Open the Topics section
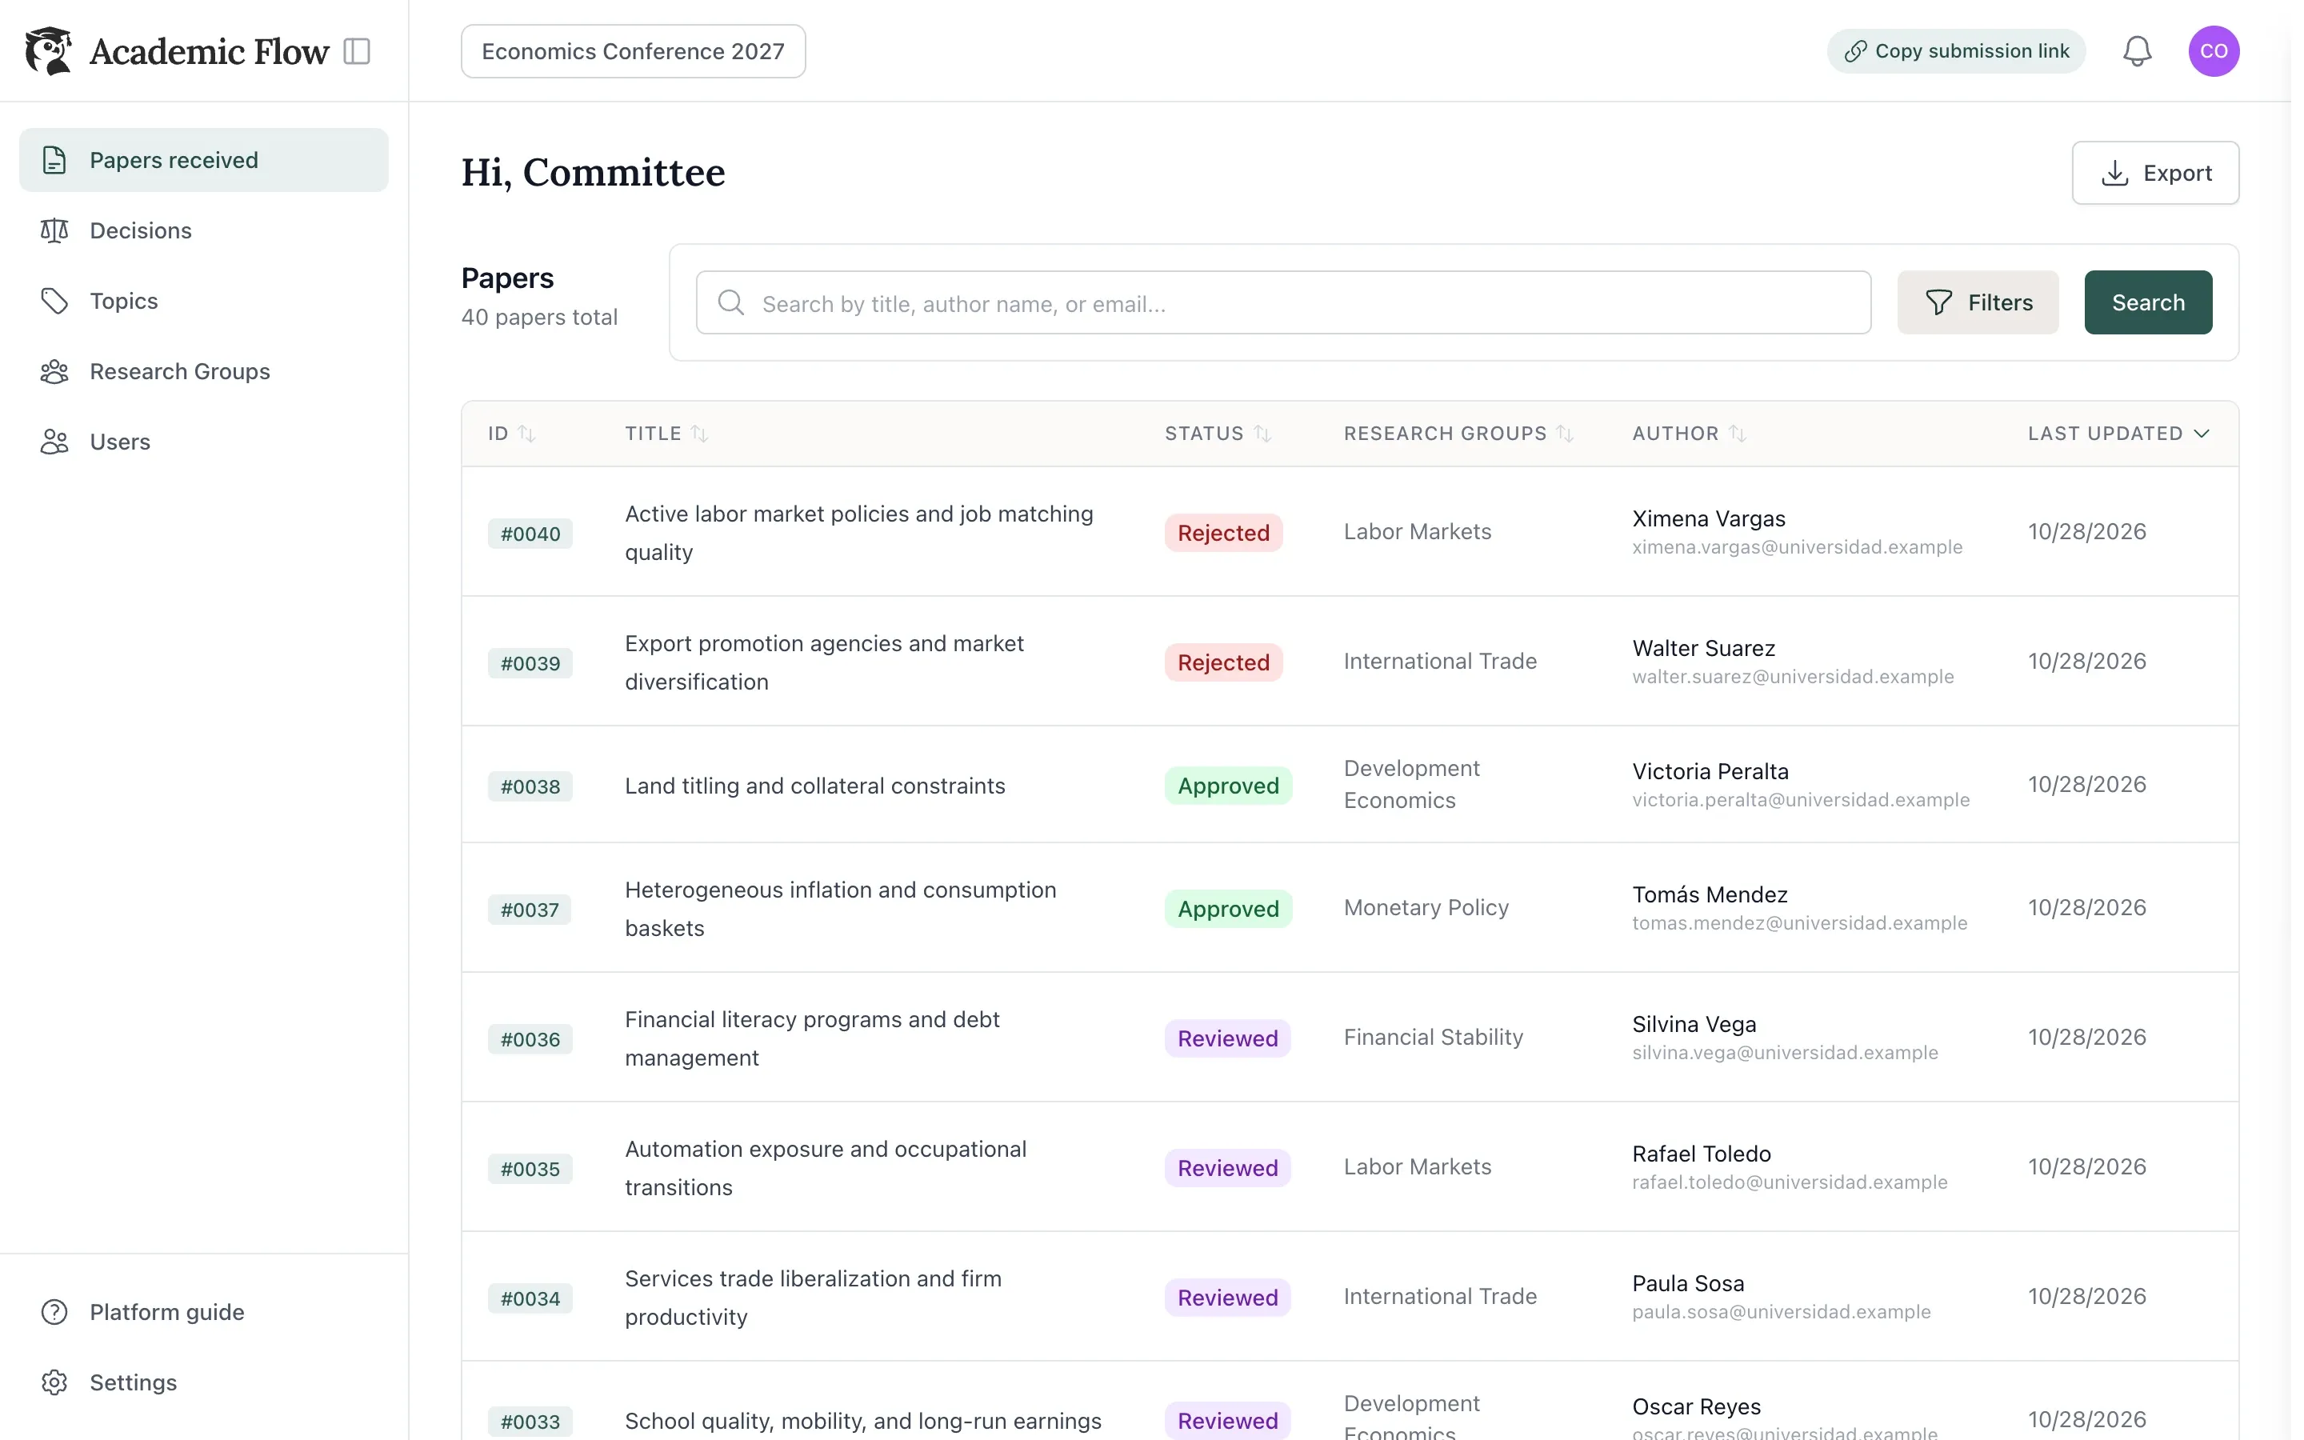Screen dimensions: 2304x1440 (204, 301)
